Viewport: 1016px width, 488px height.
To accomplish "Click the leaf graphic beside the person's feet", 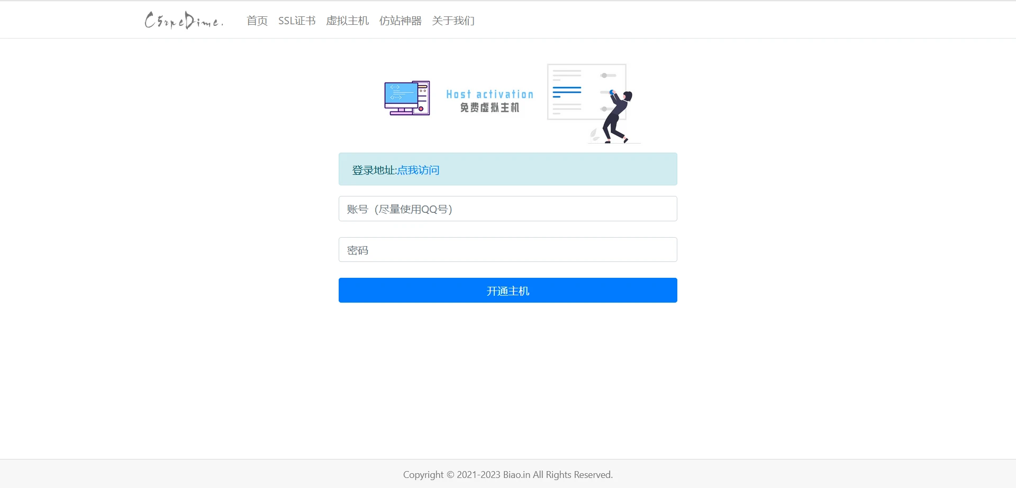I will 595,135.
